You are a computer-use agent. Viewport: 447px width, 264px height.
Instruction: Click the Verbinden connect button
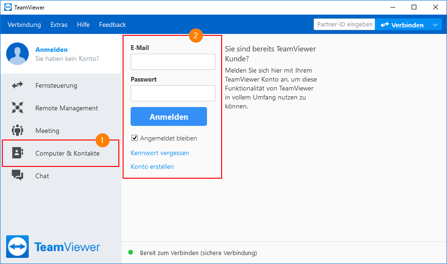coord(402,25)
